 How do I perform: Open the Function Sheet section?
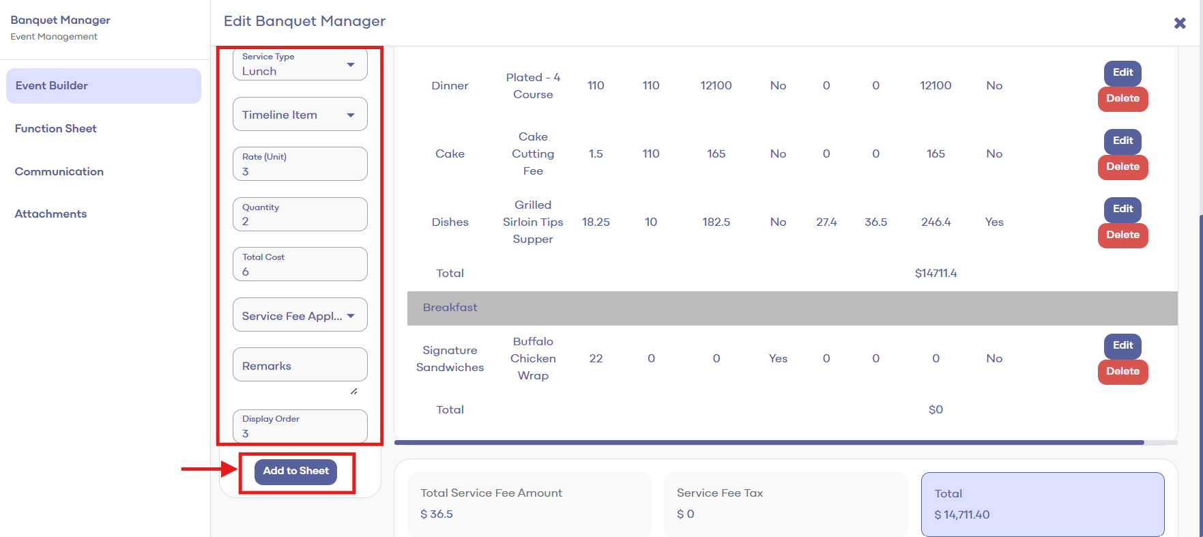[x=56, y=128]
